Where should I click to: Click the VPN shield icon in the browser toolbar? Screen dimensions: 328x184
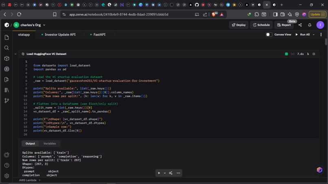[297, 14]
